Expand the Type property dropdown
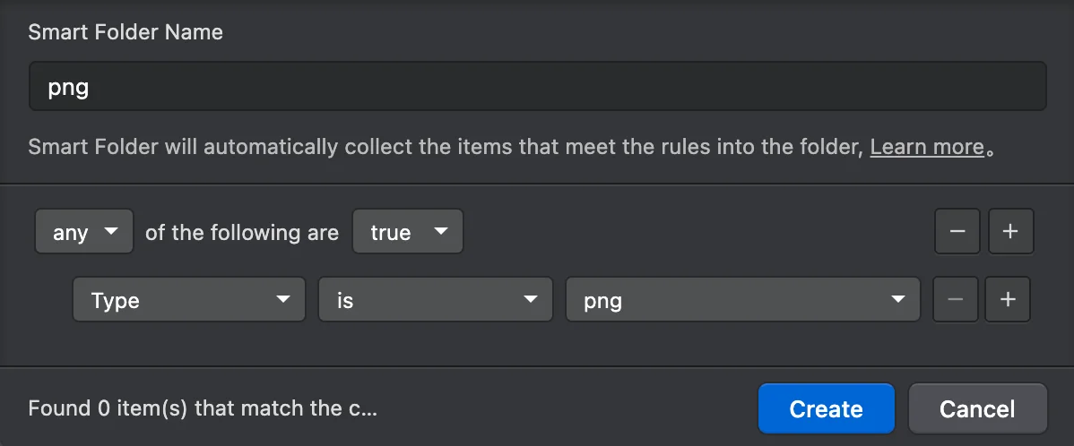1074x446 pixels. point(189,299)
